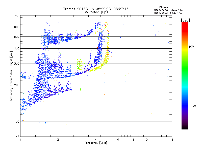
Task: Click the y-axis tick label '600'
Action: [17, 27]
